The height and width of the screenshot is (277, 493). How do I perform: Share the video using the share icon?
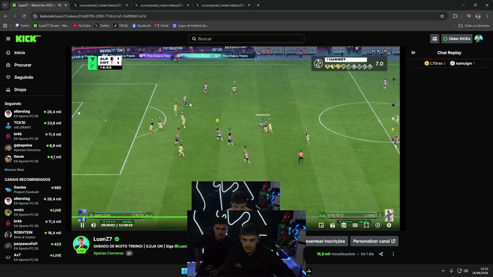coord(381,254)
